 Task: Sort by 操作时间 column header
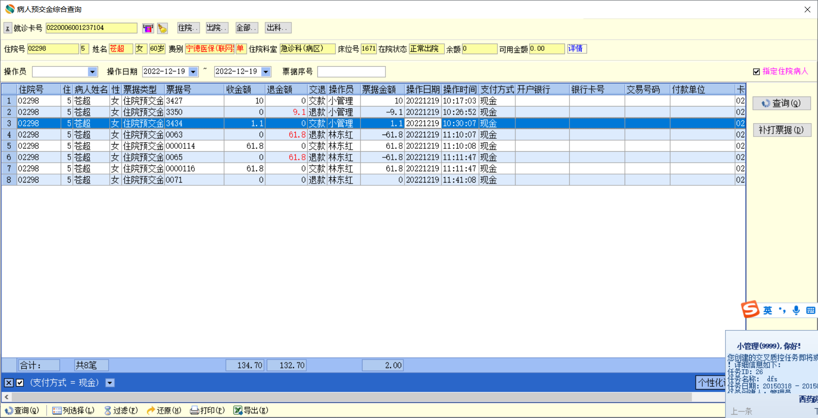[460, 89]
